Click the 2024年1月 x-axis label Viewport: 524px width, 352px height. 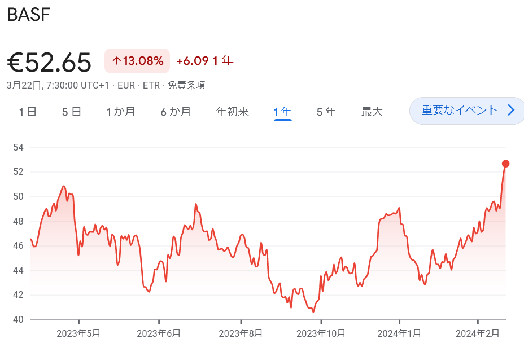tap(400, 333)
